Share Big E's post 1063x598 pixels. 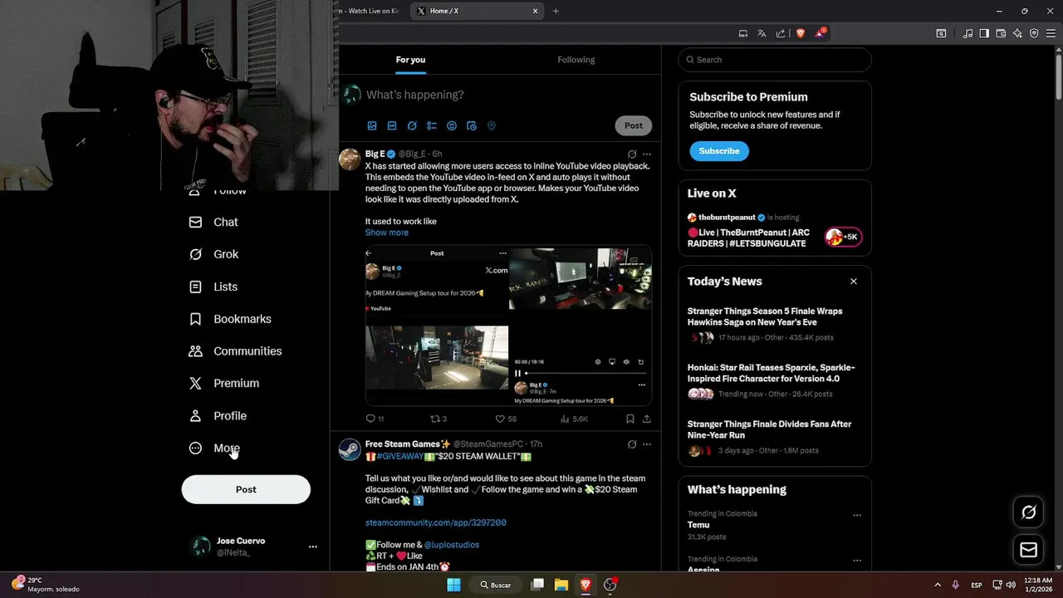647,419
